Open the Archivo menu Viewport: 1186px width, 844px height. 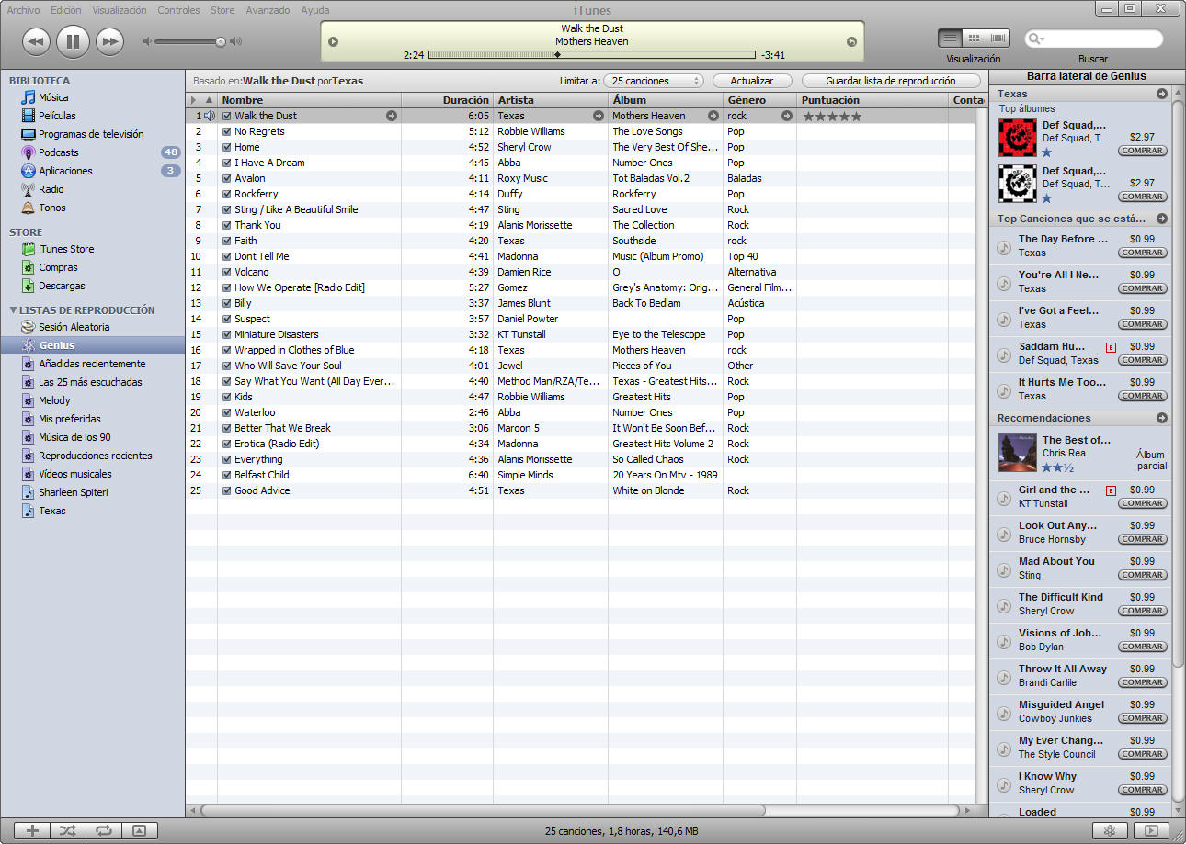(x=23, y=10)
